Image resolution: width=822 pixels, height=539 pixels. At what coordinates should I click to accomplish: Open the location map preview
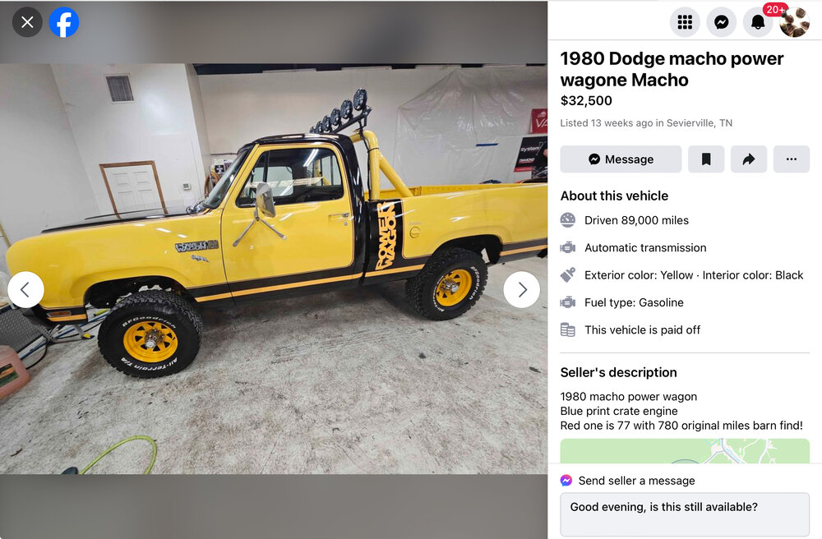(x=685, y=451)
